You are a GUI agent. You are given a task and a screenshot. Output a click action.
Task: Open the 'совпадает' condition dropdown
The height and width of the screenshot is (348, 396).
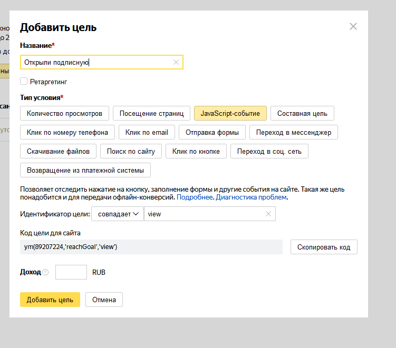pos(118,214)
